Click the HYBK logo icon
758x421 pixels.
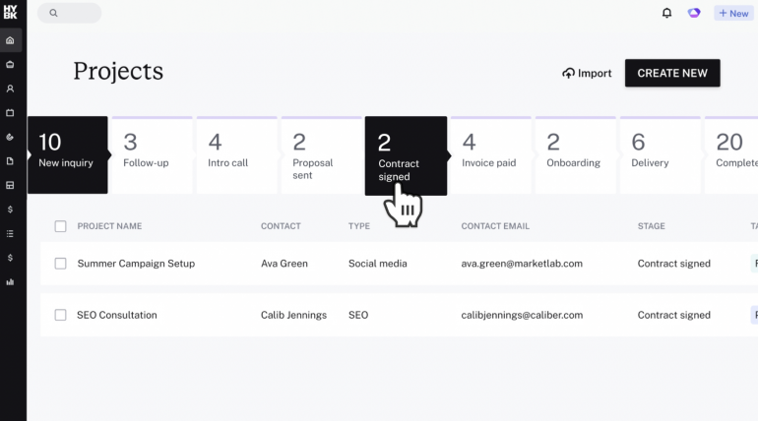[10, 13]
